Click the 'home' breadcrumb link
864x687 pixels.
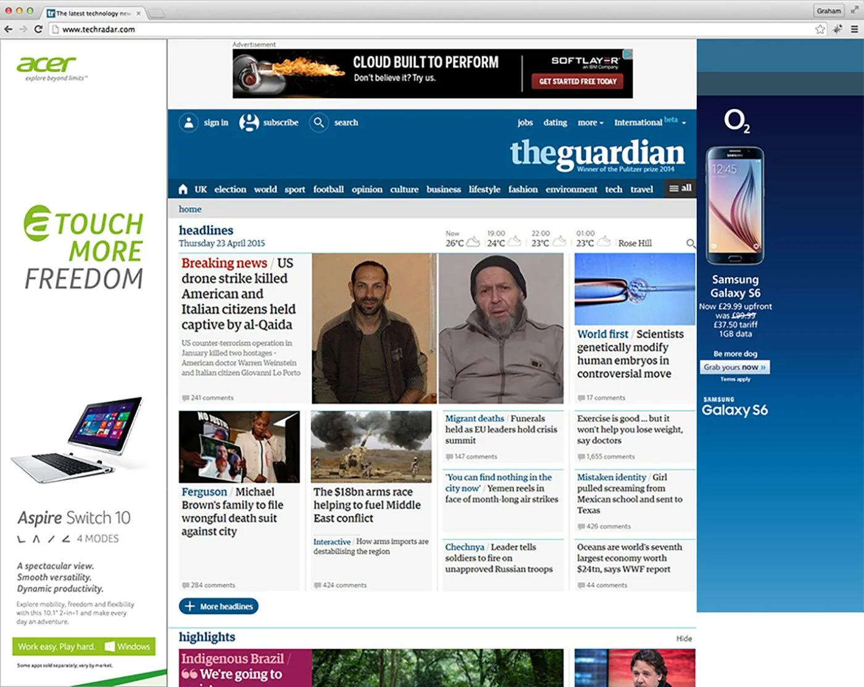point(190,209)
